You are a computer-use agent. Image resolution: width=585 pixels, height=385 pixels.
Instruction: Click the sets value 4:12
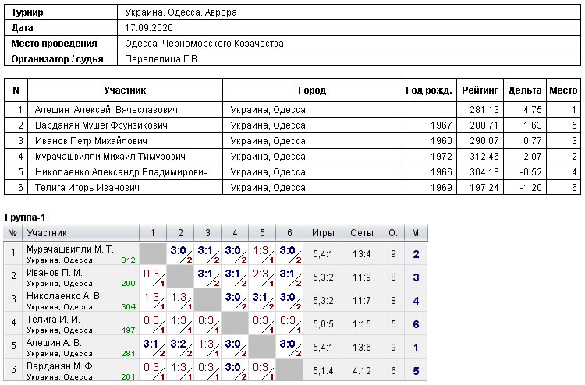[361, 371]
